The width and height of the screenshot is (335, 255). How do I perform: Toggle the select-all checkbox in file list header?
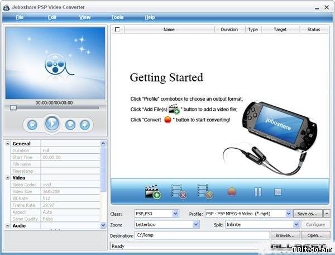tap(117, 29)
